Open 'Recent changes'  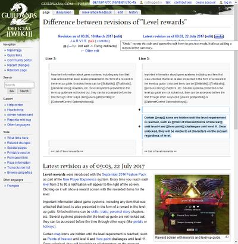click(18, 65)
